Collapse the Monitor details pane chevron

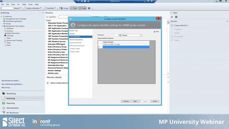[x=168, y=77]
